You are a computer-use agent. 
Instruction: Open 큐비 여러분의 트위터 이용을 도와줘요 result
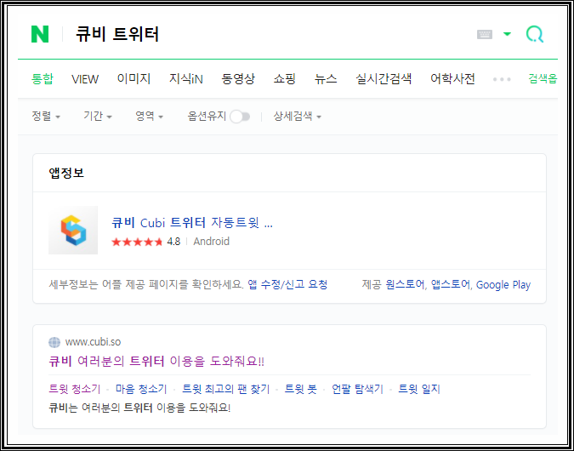pos(156,362)
